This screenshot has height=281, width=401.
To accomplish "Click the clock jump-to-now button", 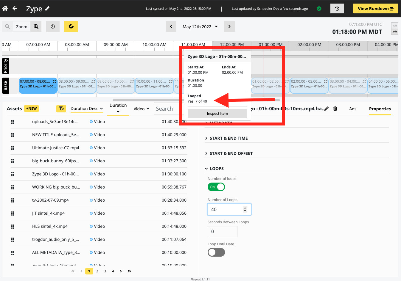I will [53, 26].
